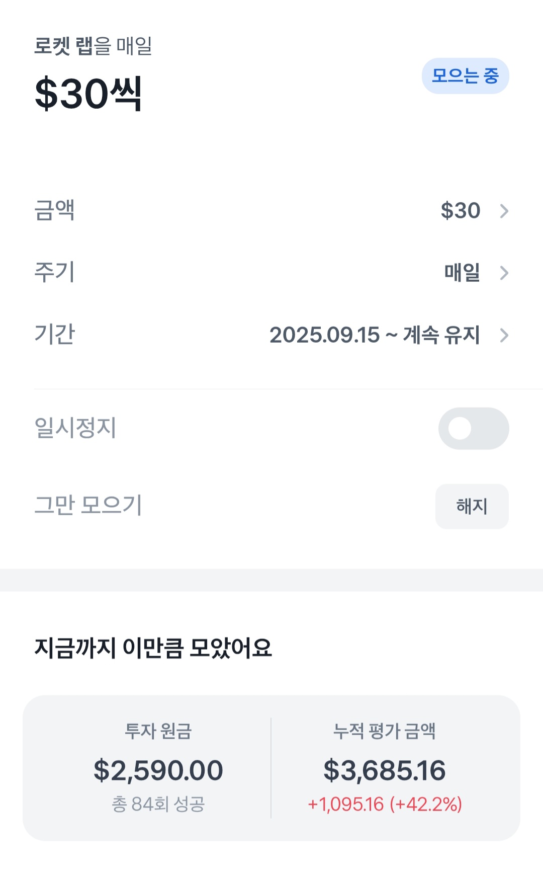Expand the chevron beside 매일 cycle

(x=504, y=273)
